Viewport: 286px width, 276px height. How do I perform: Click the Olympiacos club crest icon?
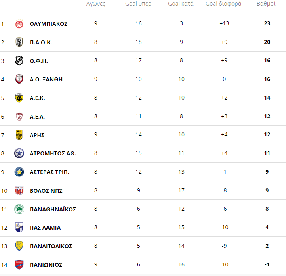[19, 24]
